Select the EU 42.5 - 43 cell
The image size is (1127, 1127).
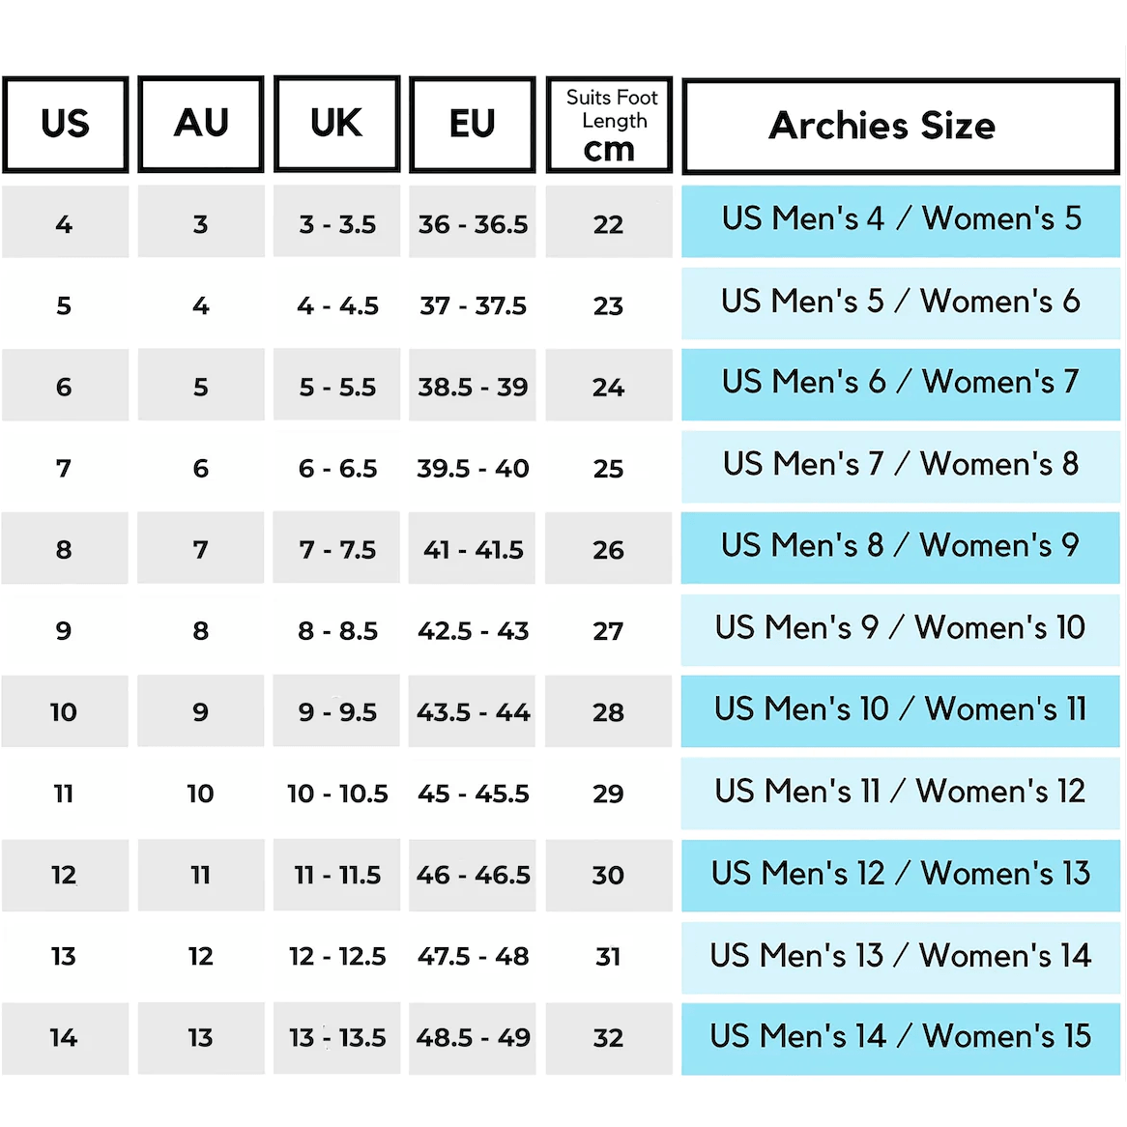click(x=473, y=631)
